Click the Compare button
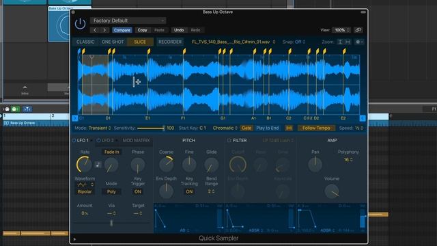Screen dimensions: 437x246 click(x=122, y=30)
